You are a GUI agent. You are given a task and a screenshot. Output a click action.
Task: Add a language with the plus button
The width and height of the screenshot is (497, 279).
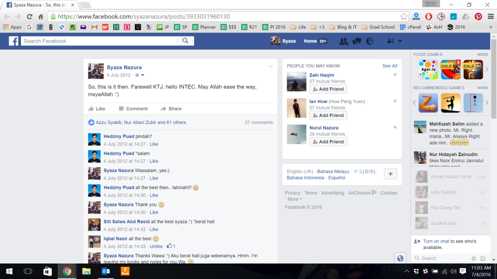[390, 174]
